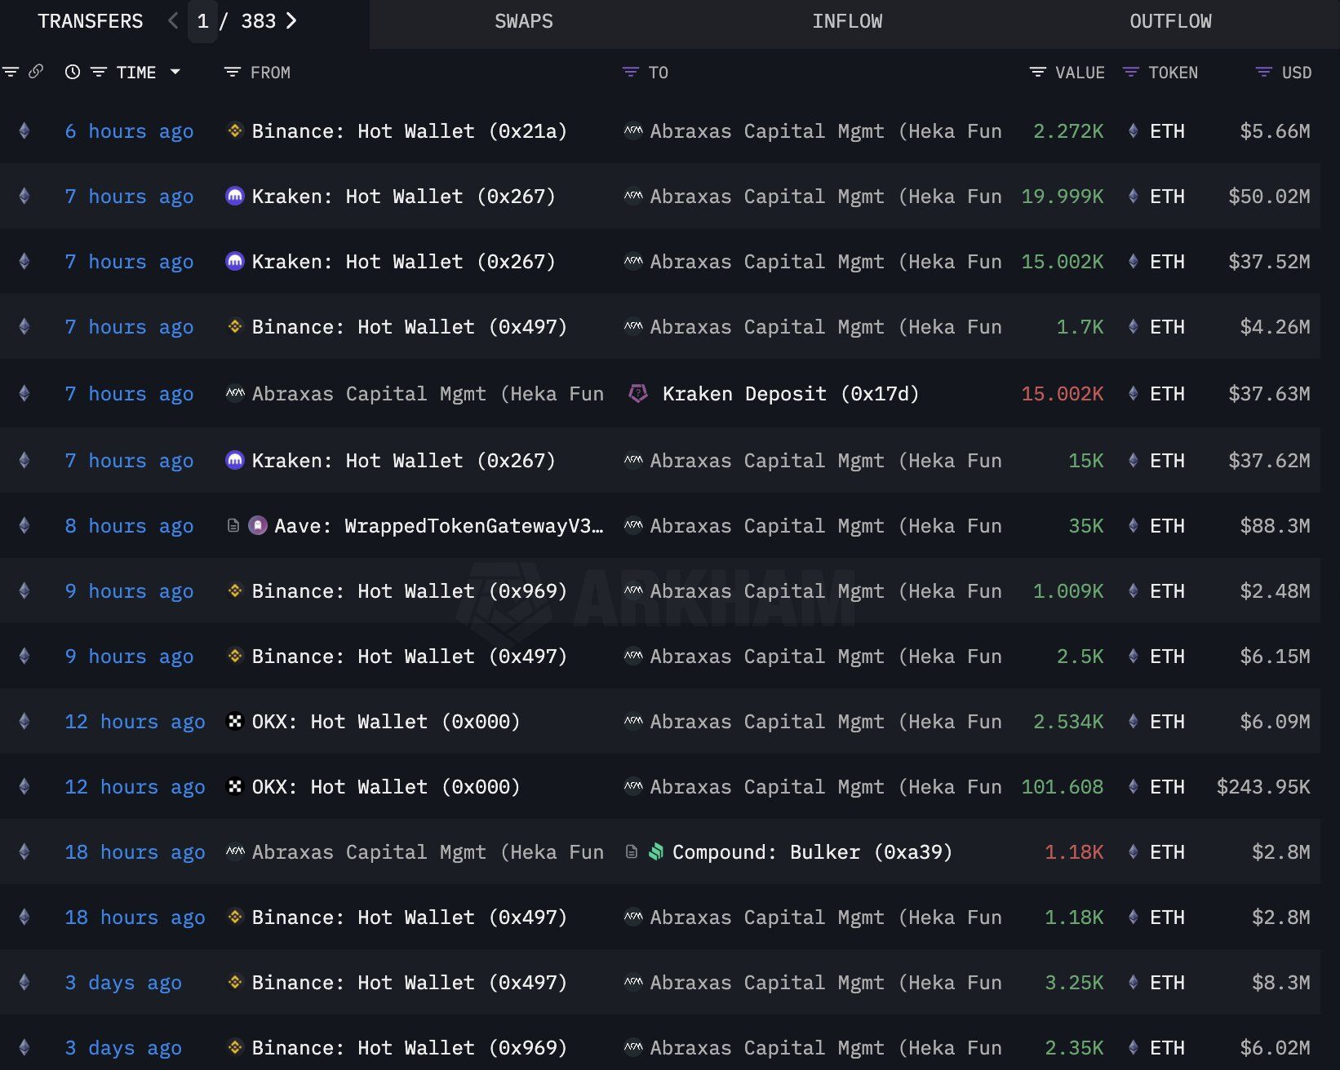The height and width of the screenshot is (1070, 1340).
Task: Click the Binance icon next to Hot Wallet (0x21a)
Action: [x=234, y=130]
